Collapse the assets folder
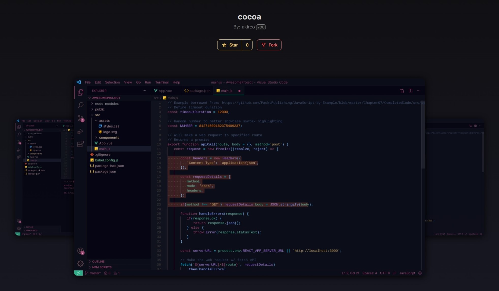The image size is (499, 291). click(104, 121)
